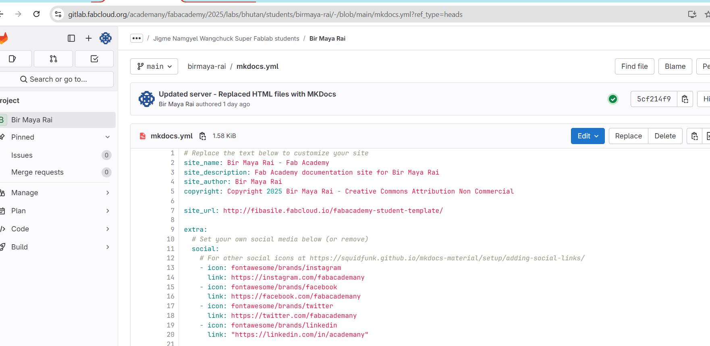710x346 pixels.
Task: Click Merge requests count badge 0
Action: pyautogui.click(x=106, y=172)
